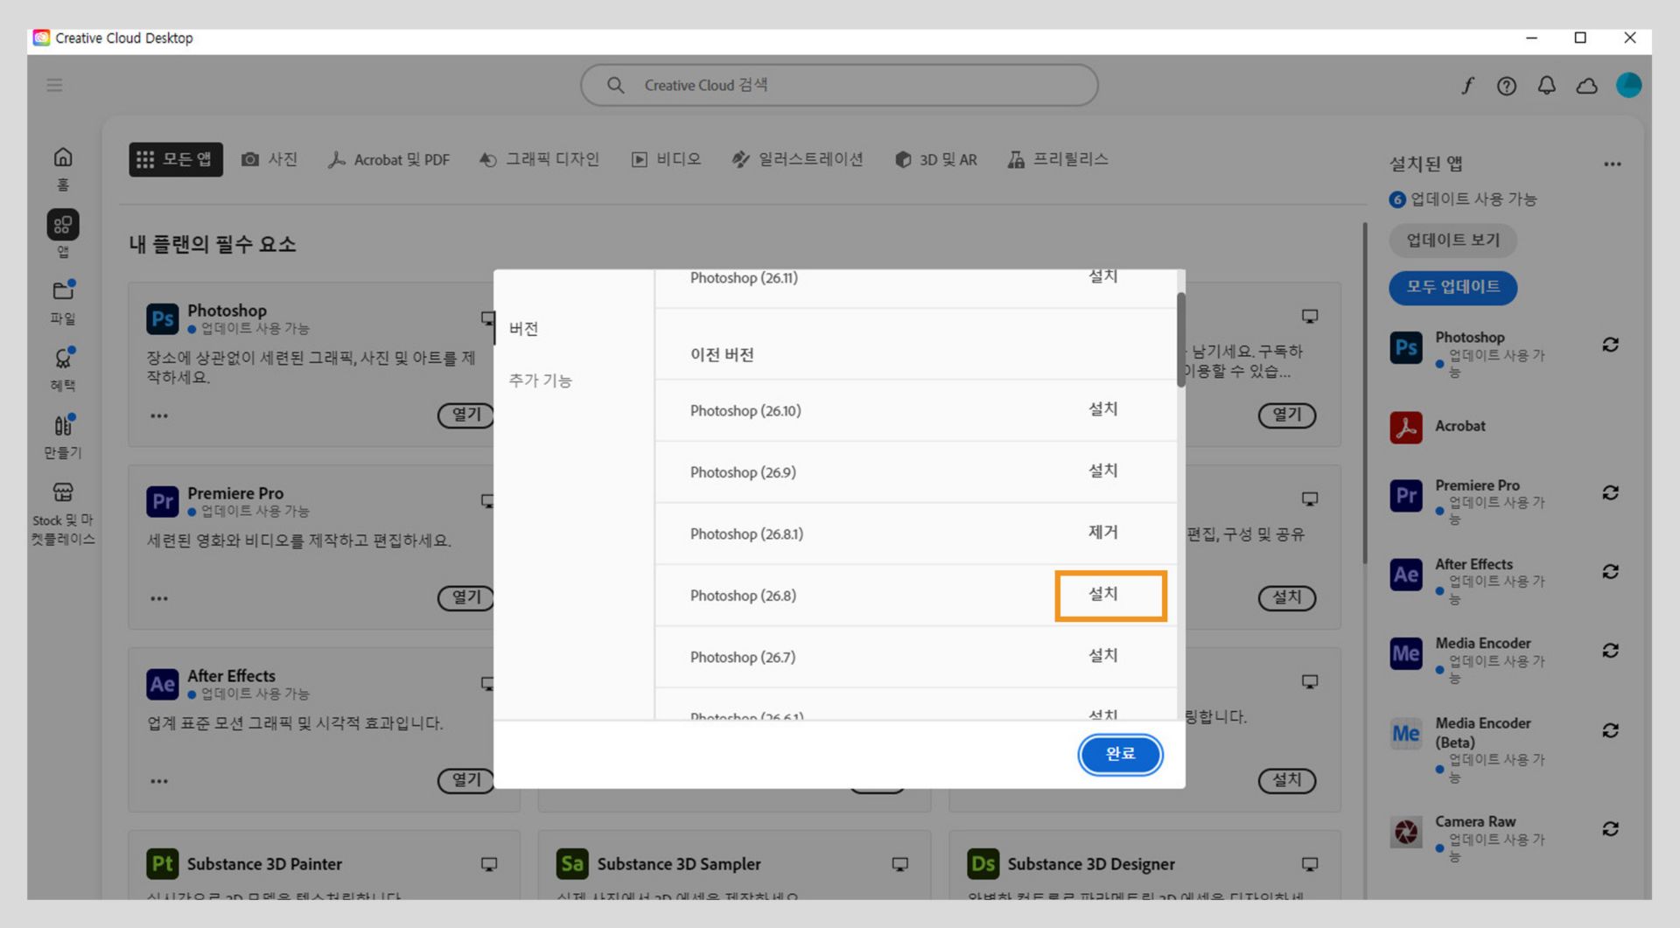Install Photoshop (26.7) via 설치
Screen dimensions: 1680x928
tap(1102, 656)
